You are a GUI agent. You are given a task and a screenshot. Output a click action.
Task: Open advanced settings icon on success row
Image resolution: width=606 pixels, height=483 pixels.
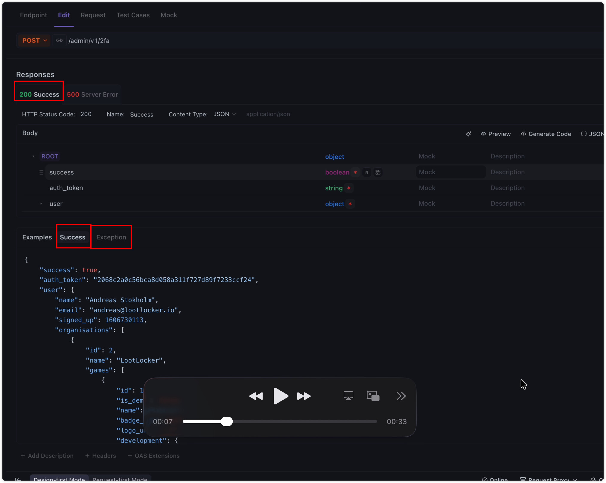[378, 172]
